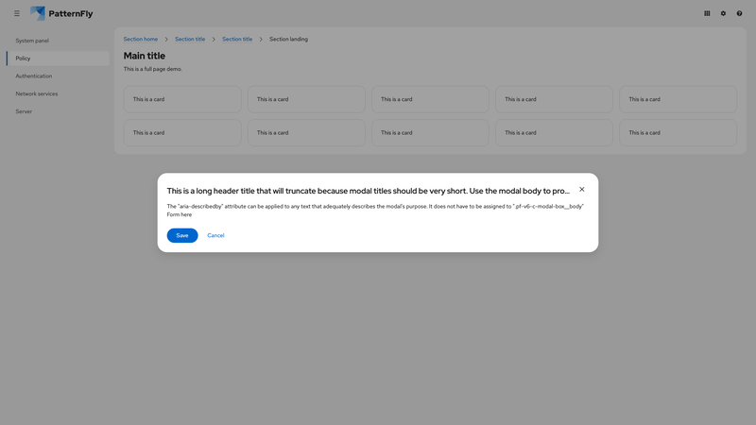Click the 'Form here' text in modal

(180, 214)
